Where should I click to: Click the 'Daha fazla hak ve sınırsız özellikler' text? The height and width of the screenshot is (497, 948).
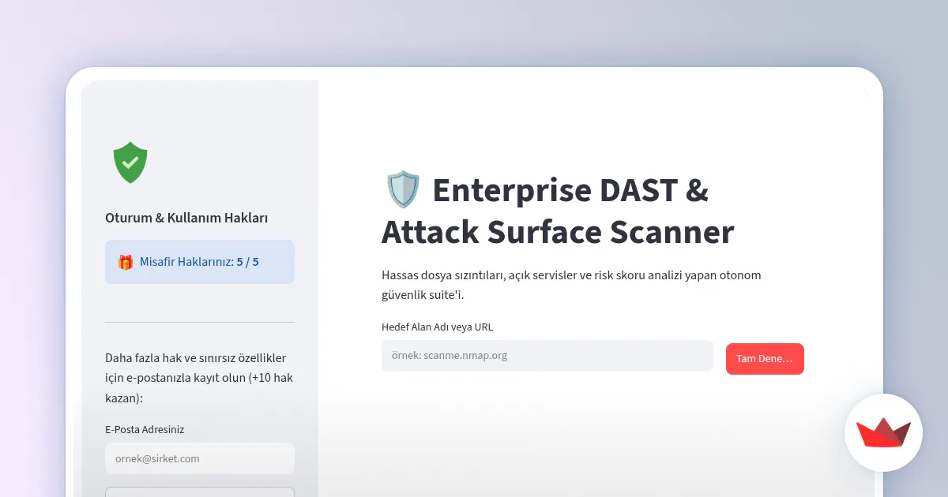coord(200,378)
